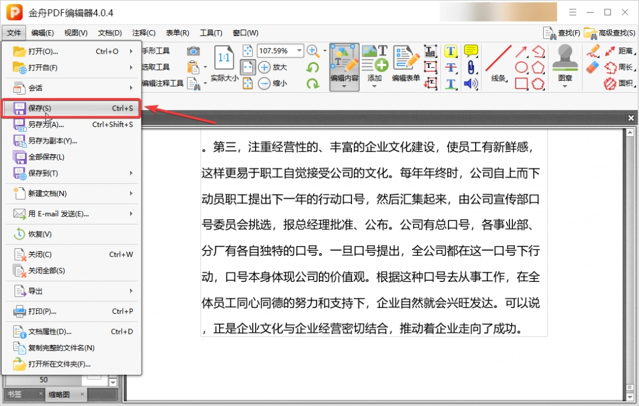
Task: Click the 实际大小 actual size icon
Action: click(224, 57)
